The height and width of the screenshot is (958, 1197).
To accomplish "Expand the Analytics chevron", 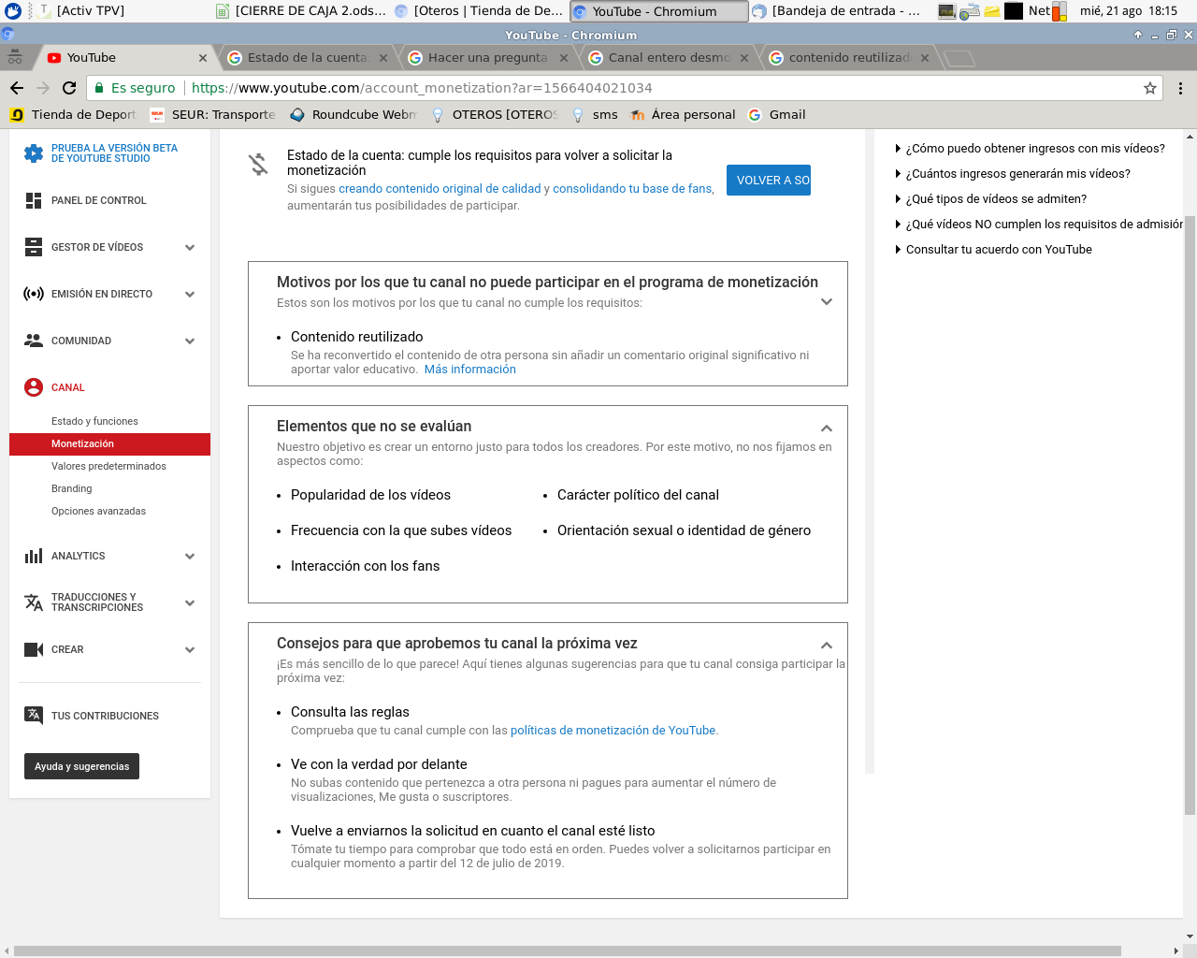I will click(190, 557).
